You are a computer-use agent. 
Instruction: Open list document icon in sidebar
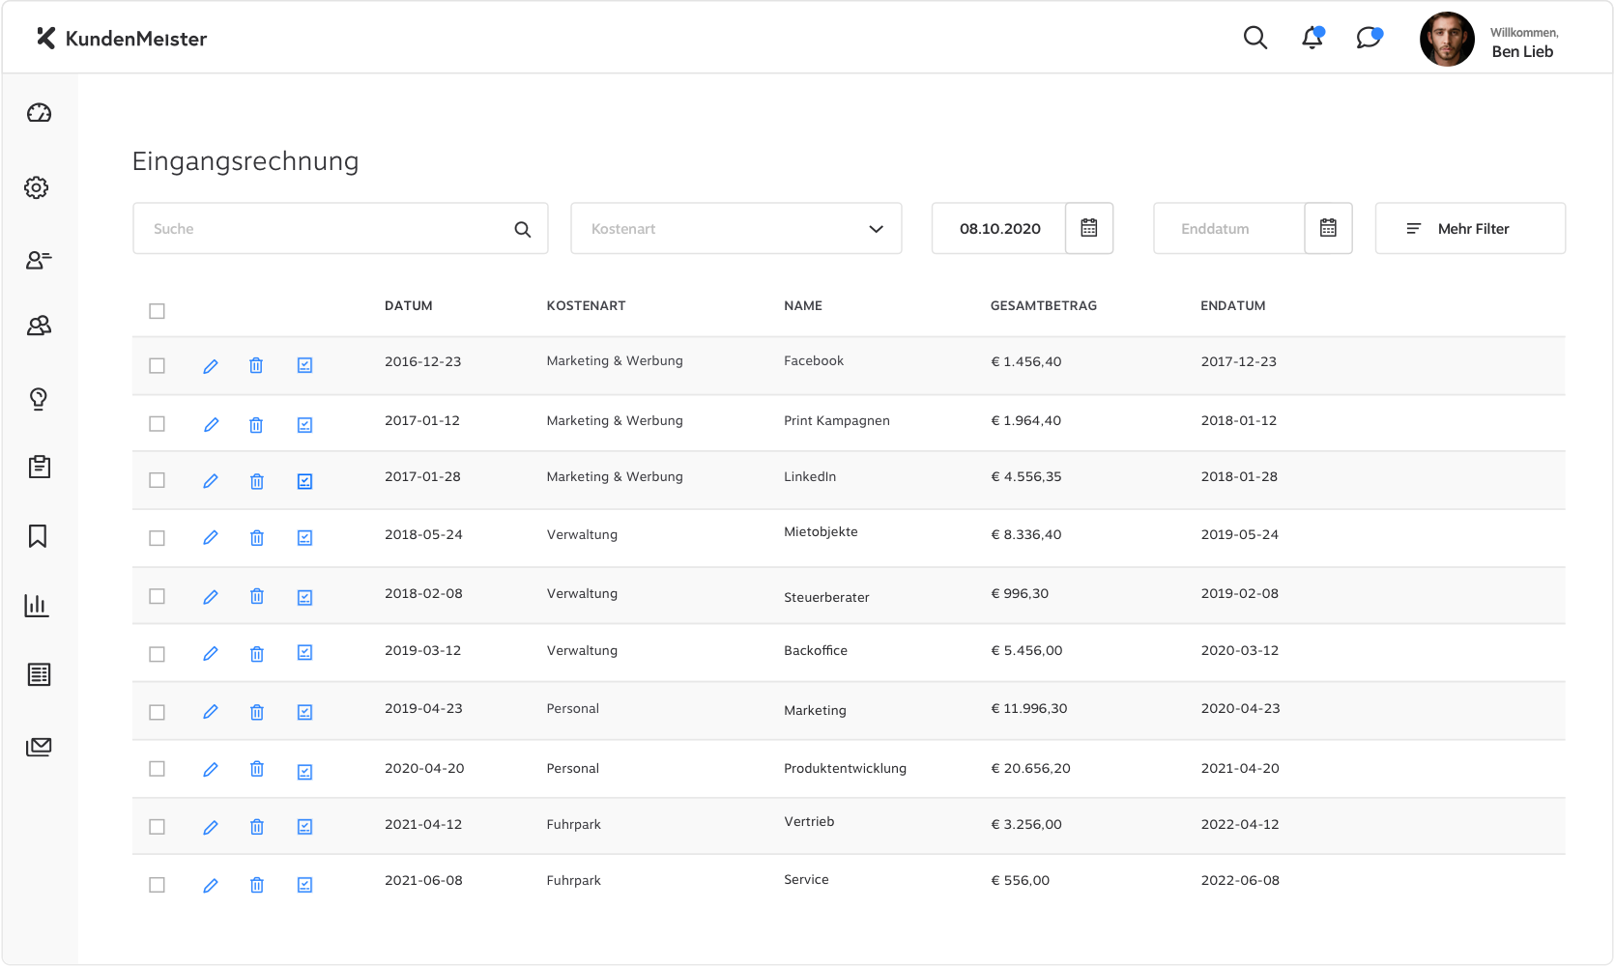point(39,674)
